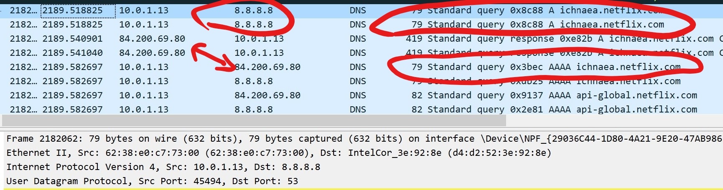Select query 0x9137 AAAA api-global.netflix.com row
The image size is (723, 190).
[361, 95]
